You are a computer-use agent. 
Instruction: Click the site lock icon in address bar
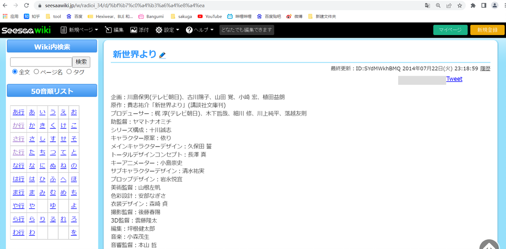40,6
